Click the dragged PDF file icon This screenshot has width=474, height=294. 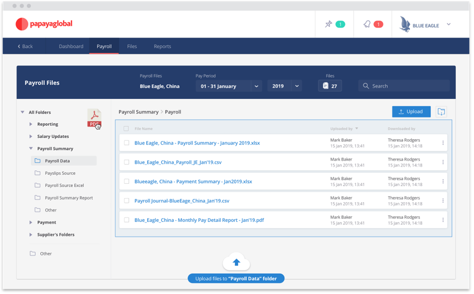tap(94, 118)
